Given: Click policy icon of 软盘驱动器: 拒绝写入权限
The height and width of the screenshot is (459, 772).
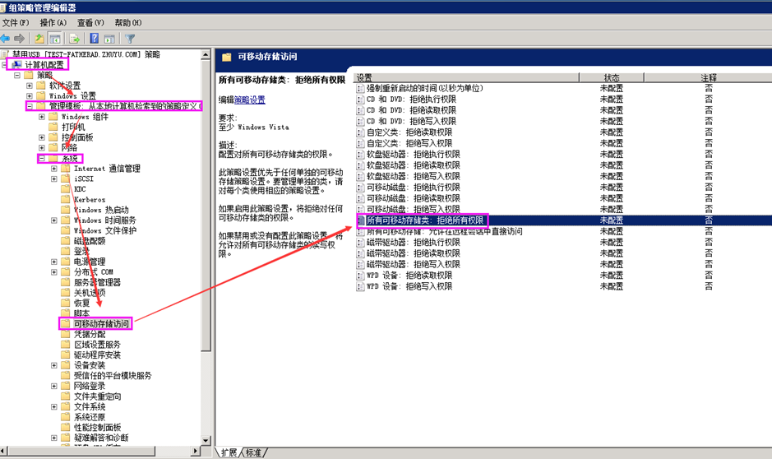Looking at the screenshot, I should 360,176.
